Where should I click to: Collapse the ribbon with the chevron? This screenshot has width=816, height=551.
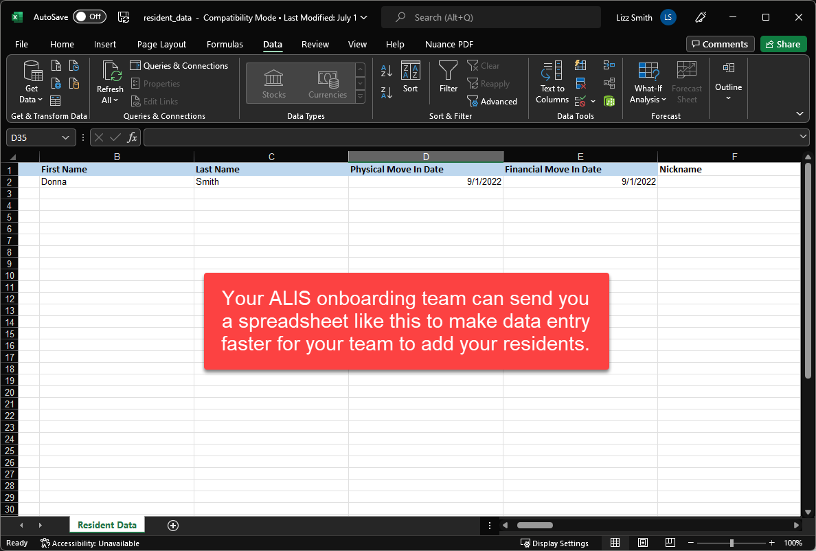click(x=800, y=113)
